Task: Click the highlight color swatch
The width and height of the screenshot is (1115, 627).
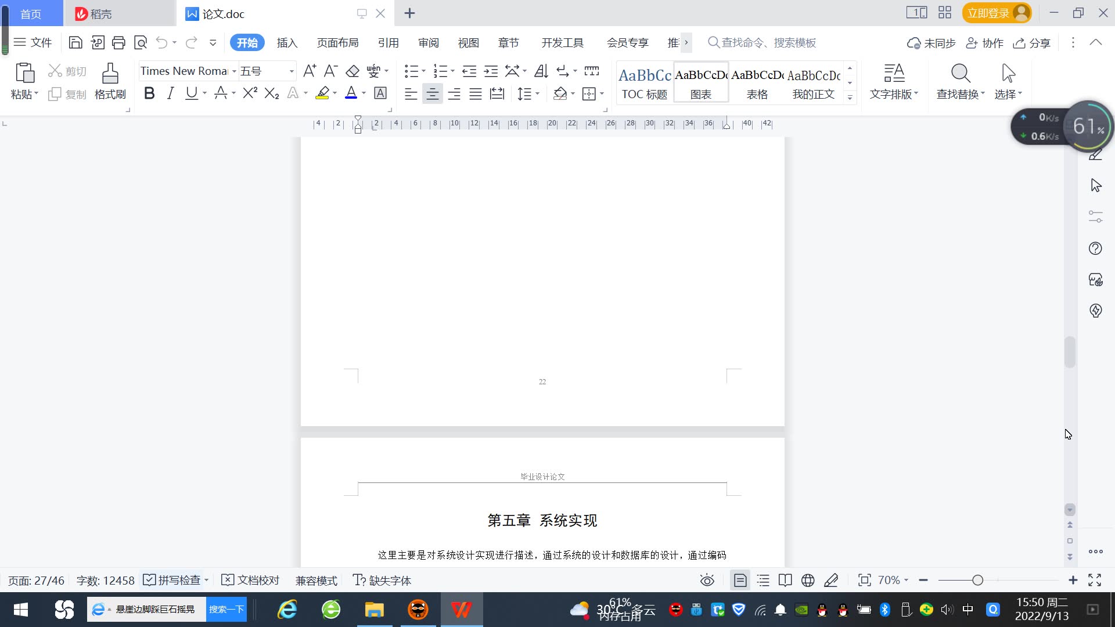Action: [322, 93]
